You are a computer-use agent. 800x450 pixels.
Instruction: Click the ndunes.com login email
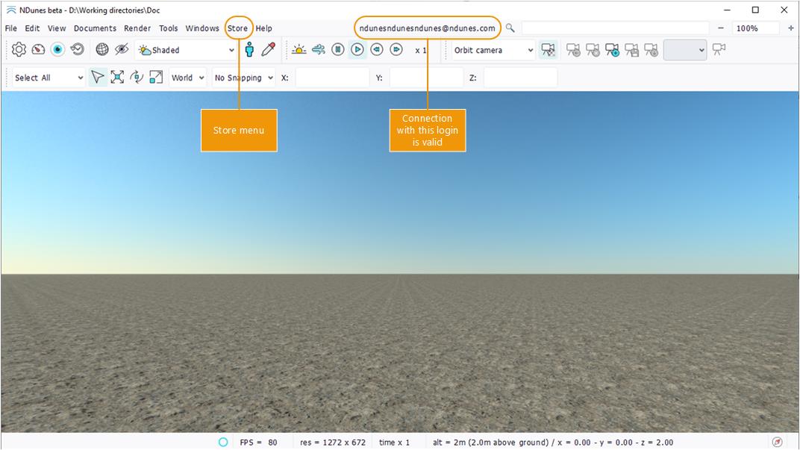pos(427,28)
